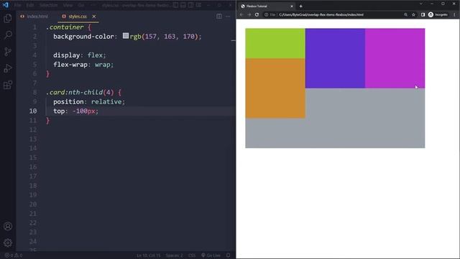This screenshot has width=460, height=259.
Task: Expand the browser tab search chevron
Action: point(421,4)
